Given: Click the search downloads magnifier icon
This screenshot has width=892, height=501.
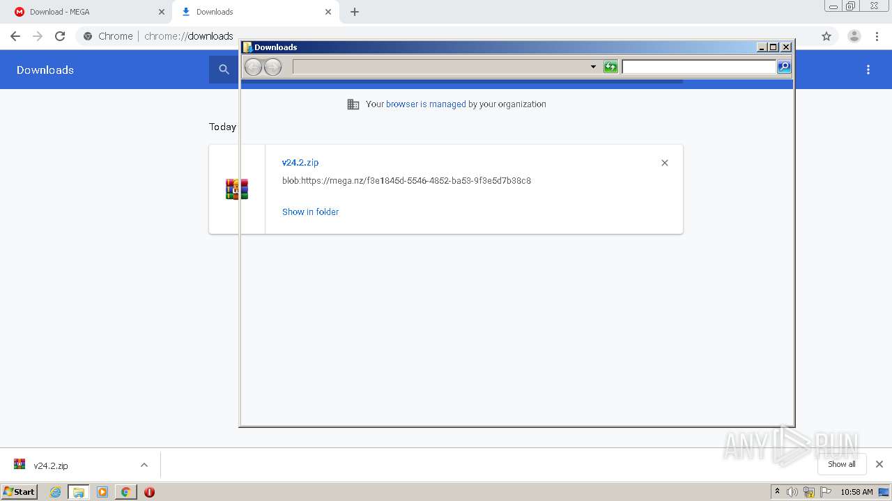Looking at the screenshot, I should point(224,70).
